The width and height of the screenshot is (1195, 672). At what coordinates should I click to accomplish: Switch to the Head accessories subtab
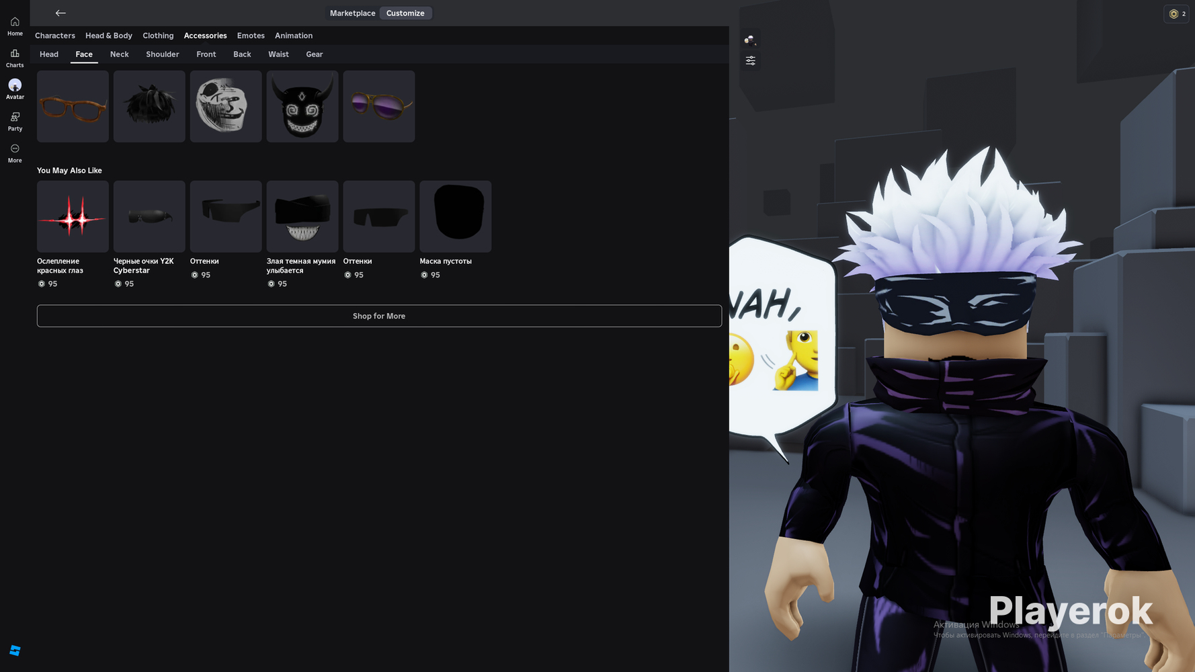[x=49, y=54]
